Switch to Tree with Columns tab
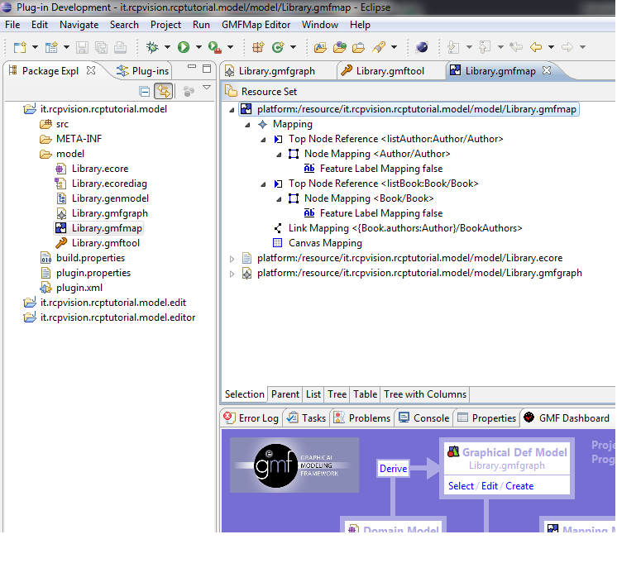 click(x=425, y=395)
